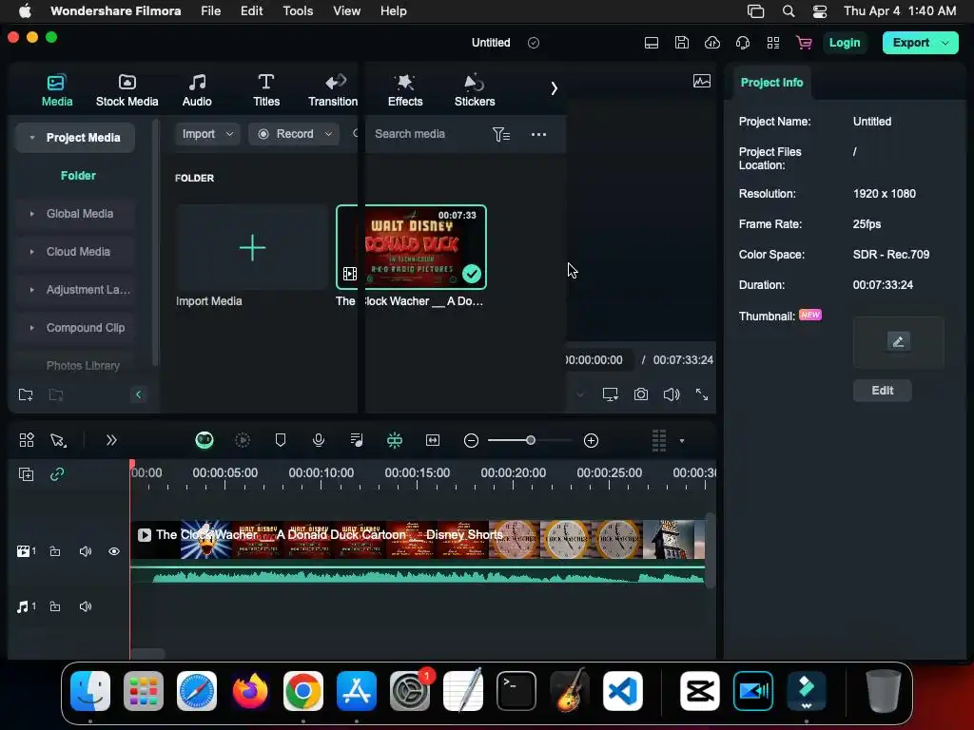Viewport: 974px width, 730px height.
Task: Open the Transition tab
Action: coord(333,89)
